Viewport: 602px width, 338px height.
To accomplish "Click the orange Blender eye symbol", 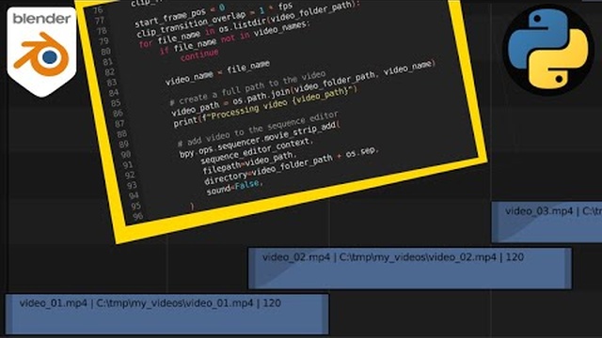I will click(41, 54).
